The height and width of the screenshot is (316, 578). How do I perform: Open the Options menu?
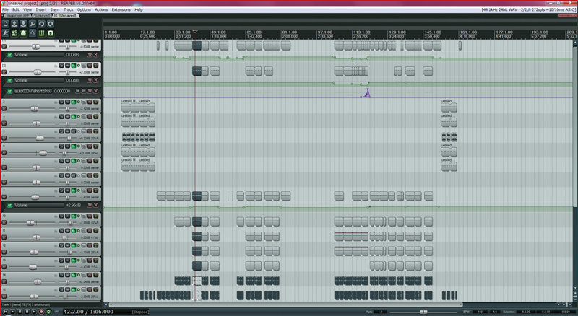tap(84, 9)
